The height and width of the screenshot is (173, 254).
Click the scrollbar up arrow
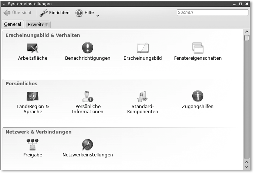(247, 31)
